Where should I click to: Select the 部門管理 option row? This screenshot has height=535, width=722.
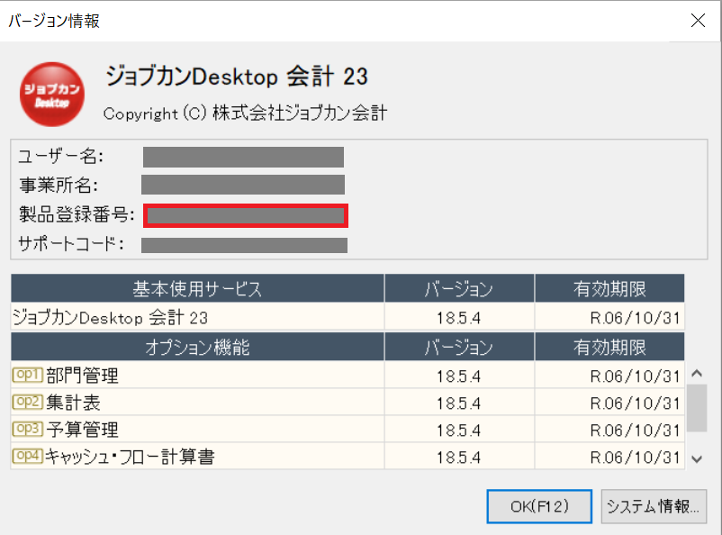[347, 375]
